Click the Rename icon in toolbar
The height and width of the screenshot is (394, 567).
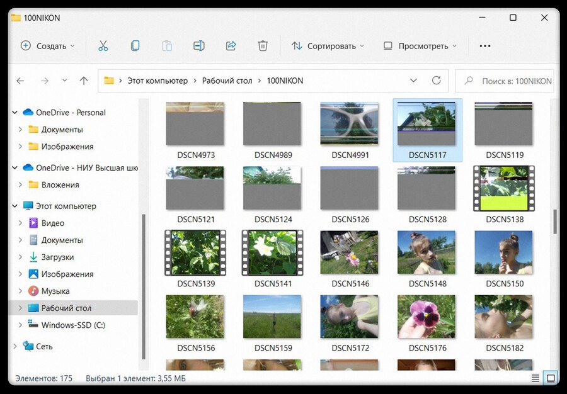tap(199, 46)
